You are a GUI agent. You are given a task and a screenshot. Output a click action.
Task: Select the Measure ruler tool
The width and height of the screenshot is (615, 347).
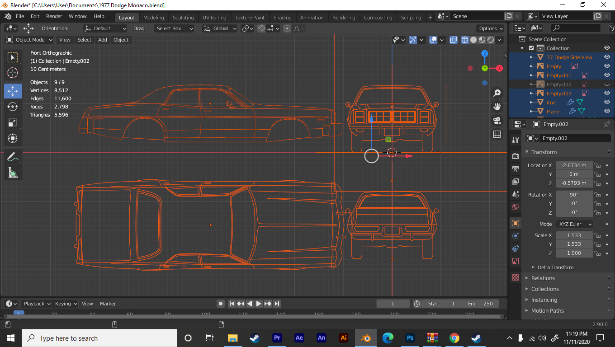[x=13, y=173]
